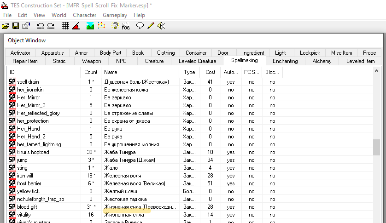The height and width of the screenshot is (223, 386).
Task: Open preferences toolbar icon
Action: click(26, 26)
